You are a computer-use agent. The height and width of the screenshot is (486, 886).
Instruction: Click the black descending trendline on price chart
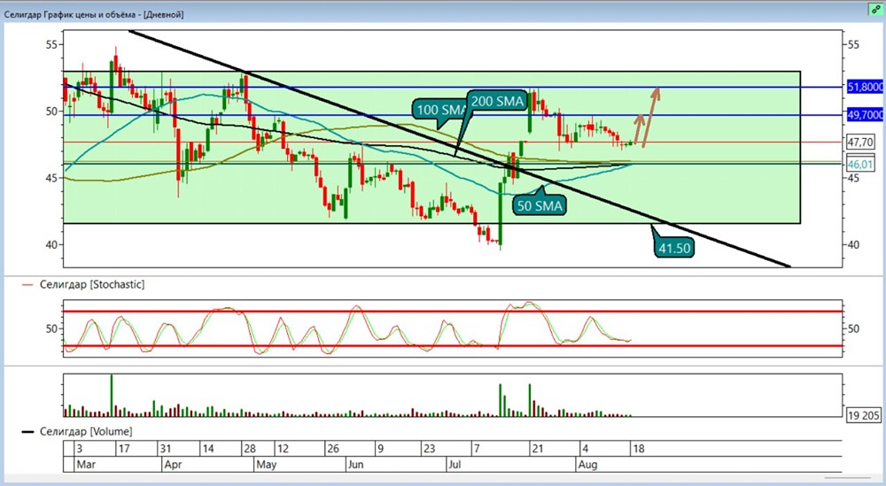(x=459, y=149)
